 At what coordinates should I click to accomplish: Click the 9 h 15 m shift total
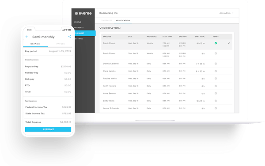coord(201,101)
